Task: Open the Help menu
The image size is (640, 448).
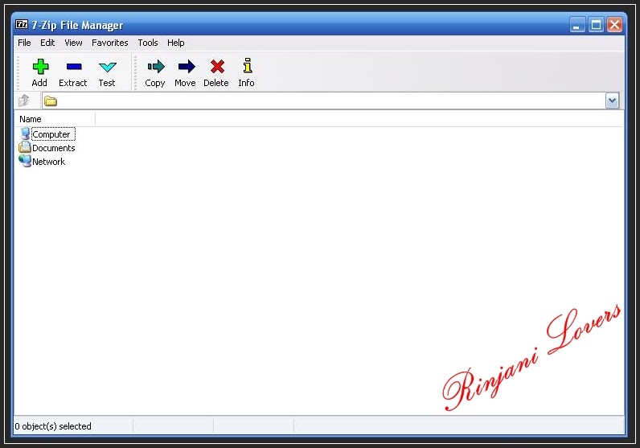Action: click(176, 43)
